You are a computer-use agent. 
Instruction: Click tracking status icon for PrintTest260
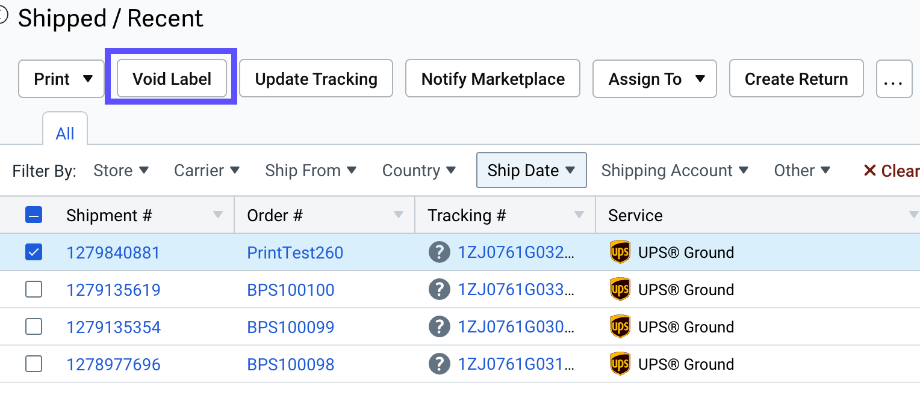pos(440,252)
